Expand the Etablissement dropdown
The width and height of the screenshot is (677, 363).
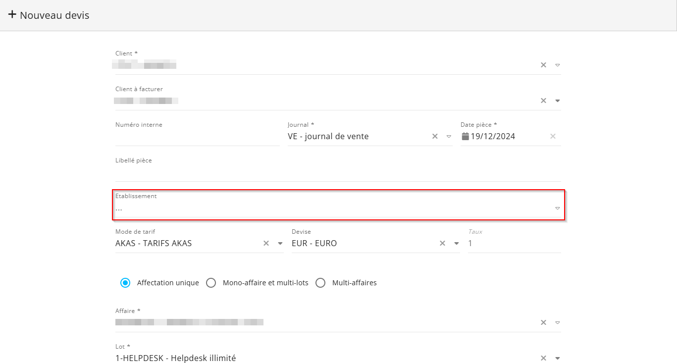[557, 208]
